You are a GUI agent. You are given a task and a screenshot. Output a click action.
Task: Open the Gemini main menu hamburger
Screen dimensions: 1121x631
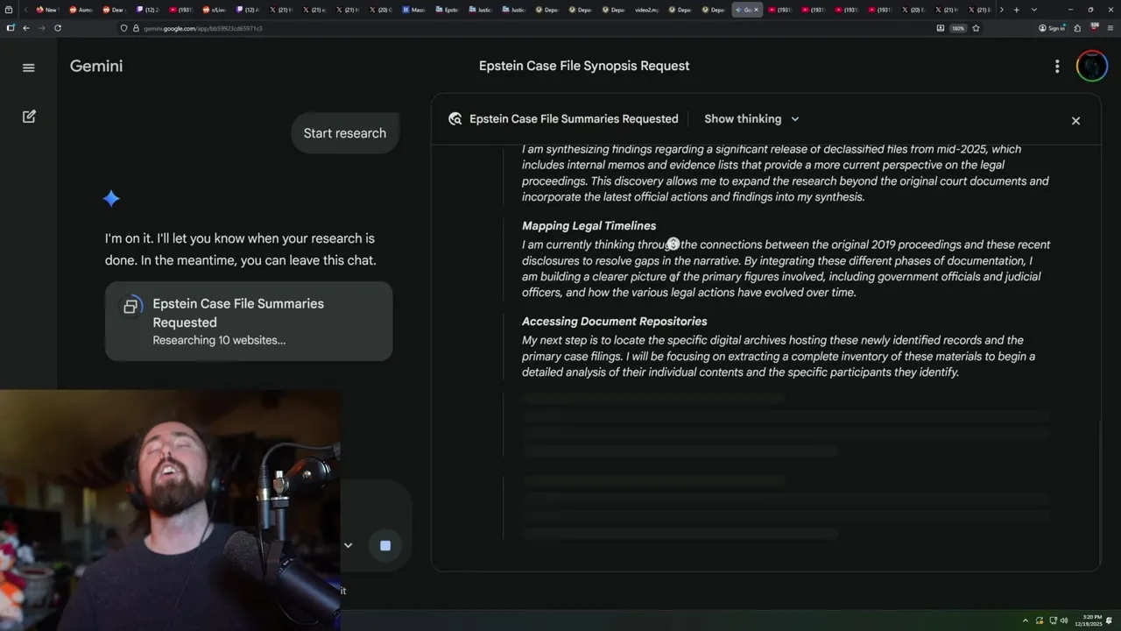click(x=29, y=67)
